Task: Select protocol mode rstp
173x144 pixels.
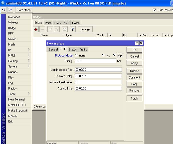Action: tap(114, 55)
